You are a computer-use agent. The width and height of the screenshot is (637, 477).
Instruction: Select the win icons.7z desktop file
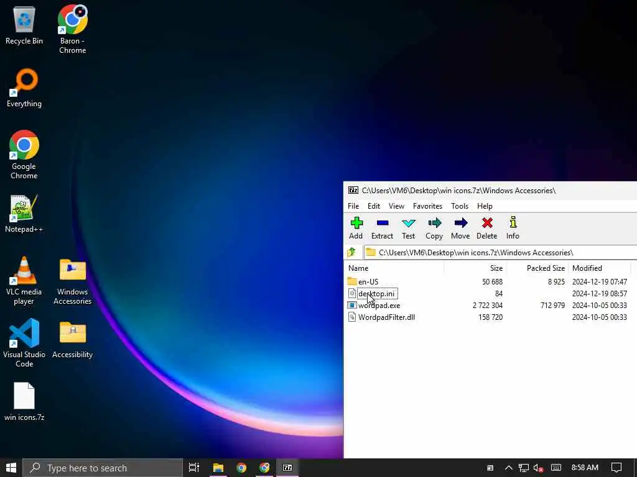(x=24, y=402)
